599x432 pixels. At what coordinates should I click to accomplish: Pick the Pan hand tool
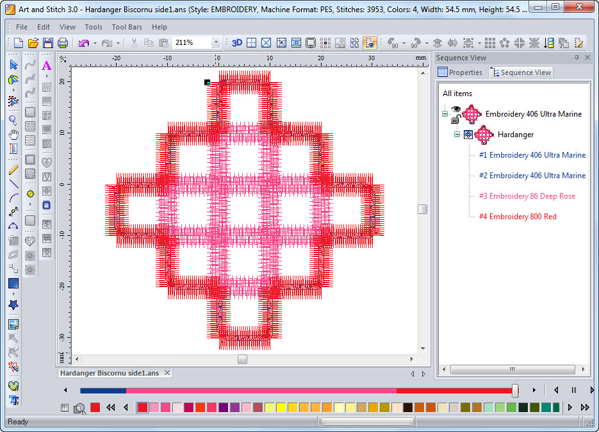pos(13,135)
